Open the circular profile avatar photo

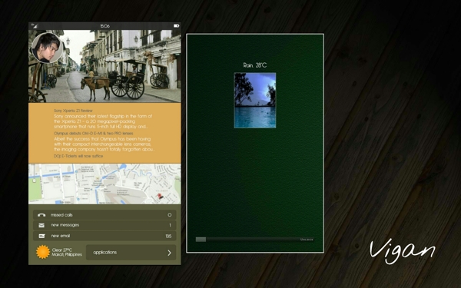[46, 48]
